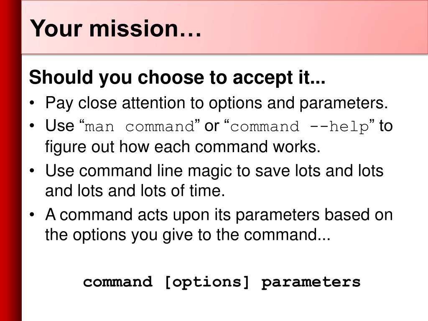Select the 'Should you choose to accept it...' heading
428x321 pixels.
(177, 77)
